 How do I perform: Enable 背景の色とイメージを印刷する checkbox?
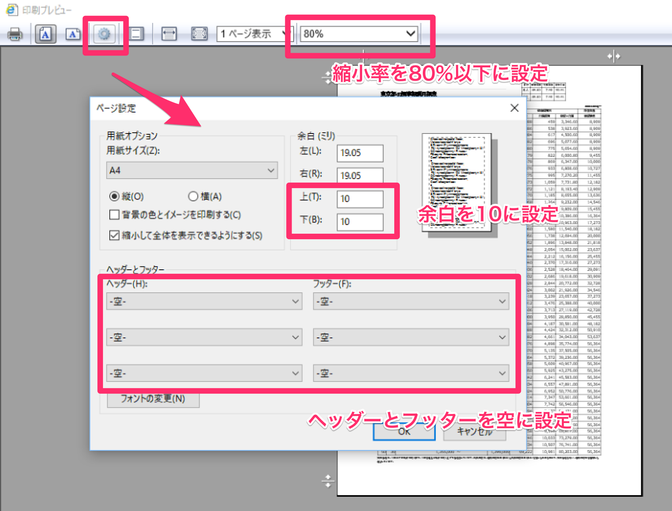click(x=115, y=215)
